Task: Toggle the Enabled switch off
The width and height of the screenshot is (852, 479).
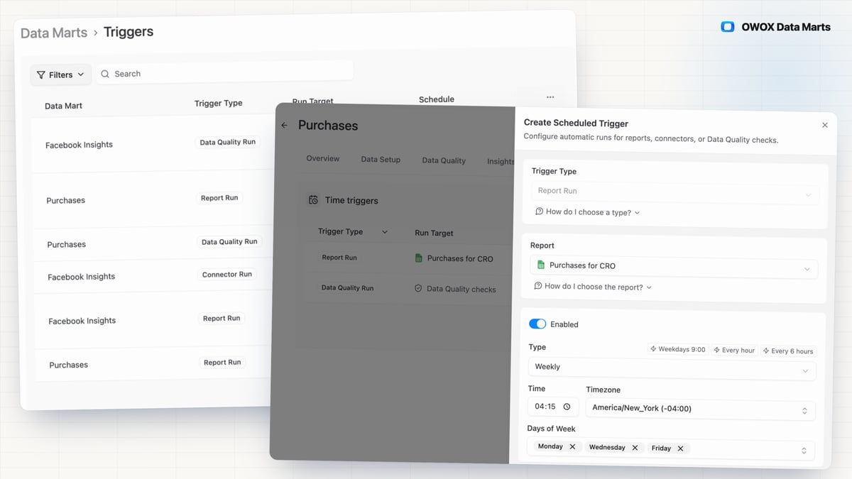Action: (537, 324)
